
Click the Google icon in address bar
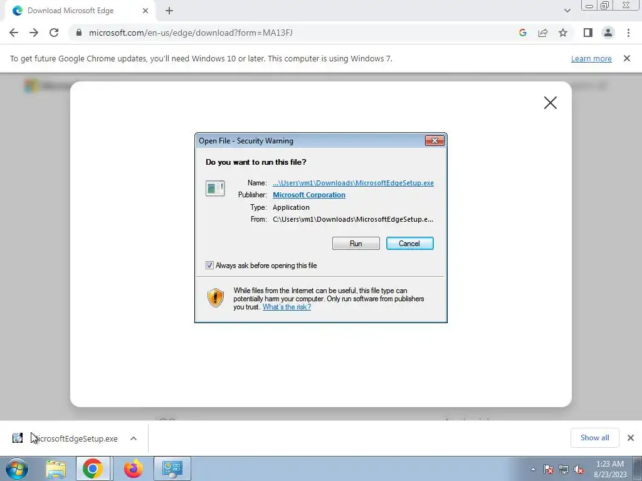click(x=522, y=33)
